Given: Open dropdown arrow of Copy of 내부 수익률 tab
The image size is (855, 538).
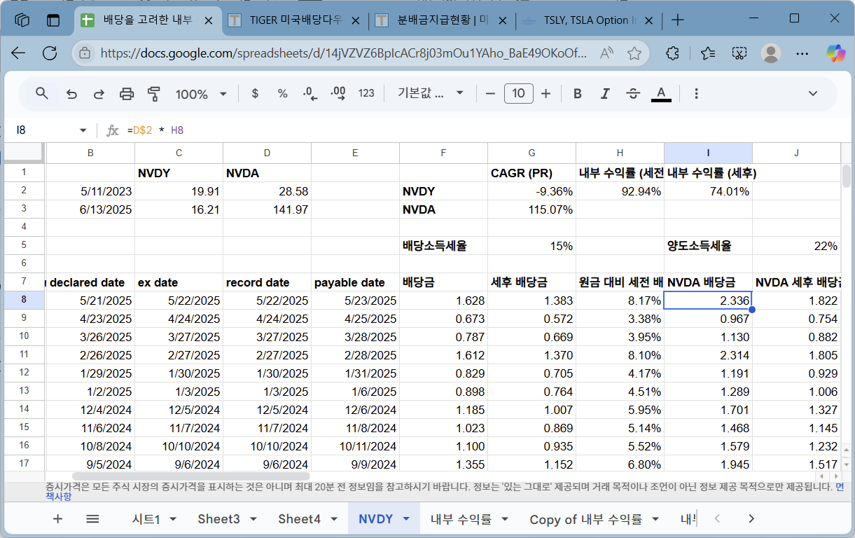Looking at the screenshot, I should click(655, 519).
